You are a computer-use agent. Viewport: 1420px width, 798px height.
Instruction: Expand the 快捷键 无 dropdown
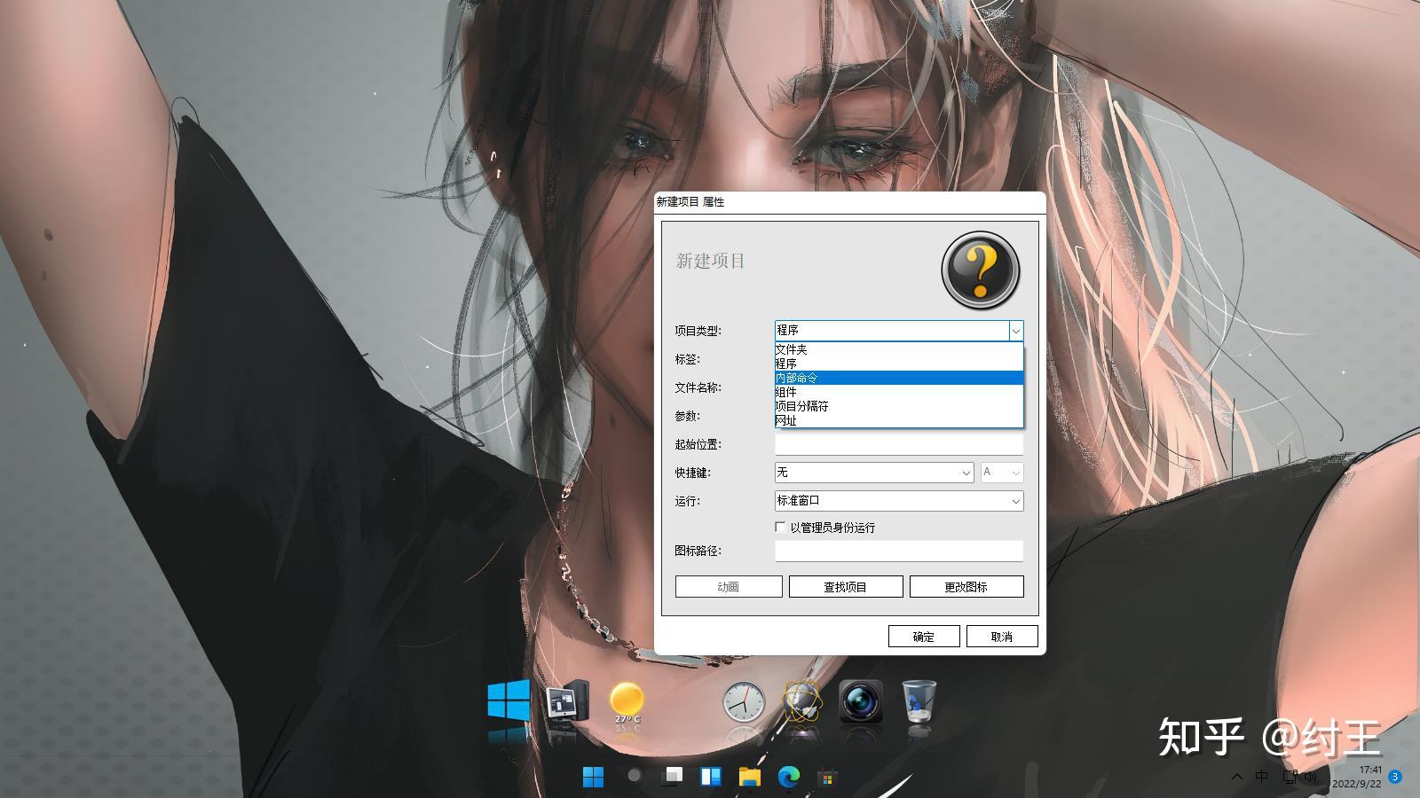[x=874, y=473]
